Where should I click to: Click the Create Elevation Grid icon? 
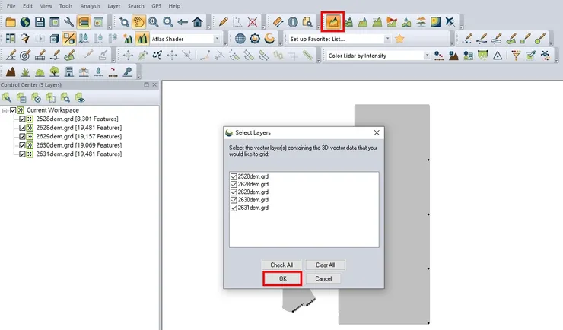pos(333,22)
